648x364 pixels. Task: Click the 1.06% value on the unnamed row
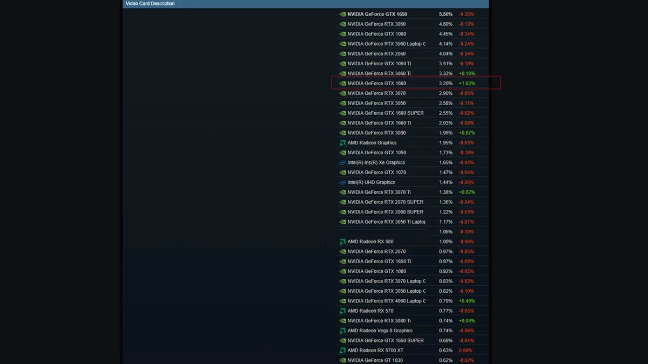[446, 232]
